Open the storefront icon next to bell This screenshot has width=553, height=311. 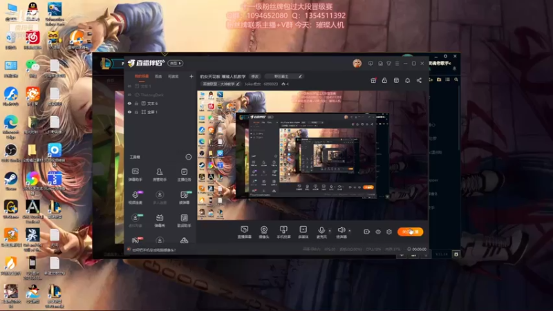point(396,80)
